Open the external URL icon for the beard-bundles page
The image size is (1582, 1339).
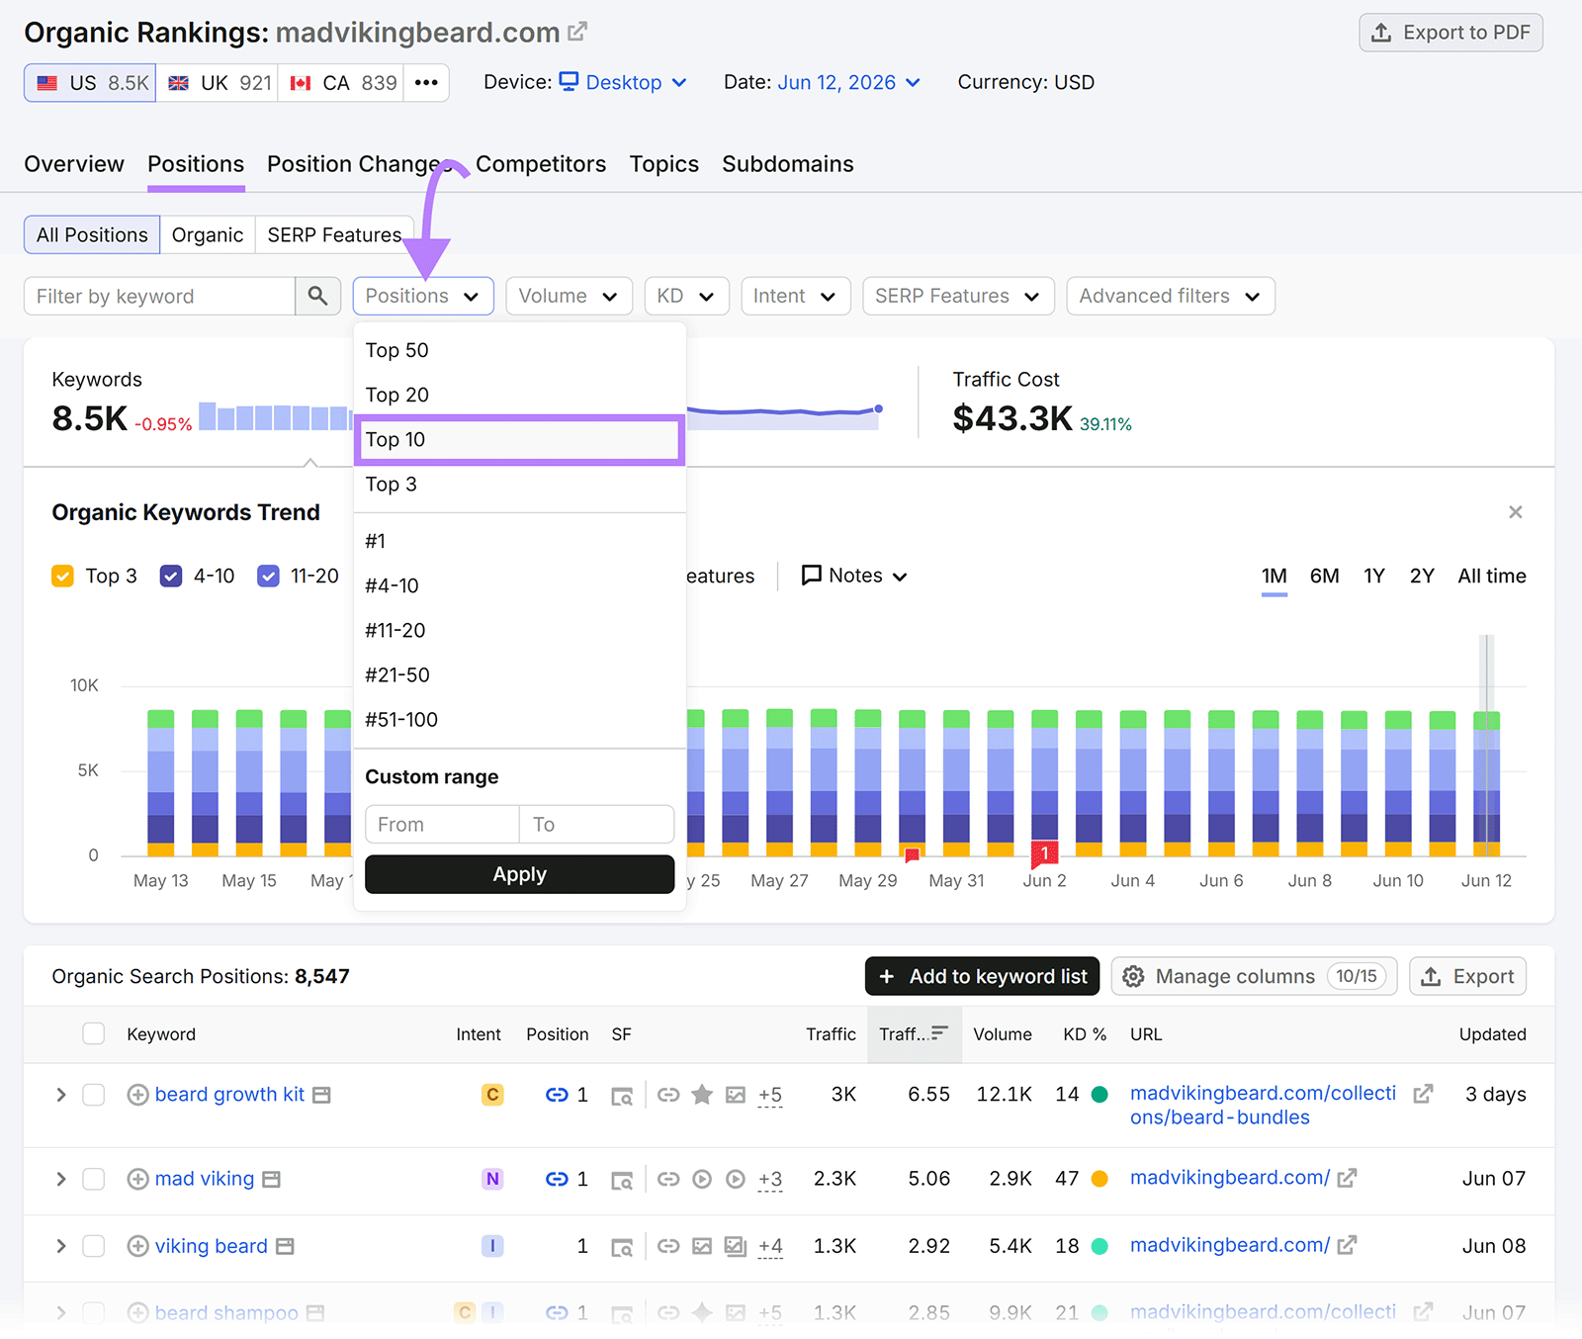[x=1423, y=1094]
